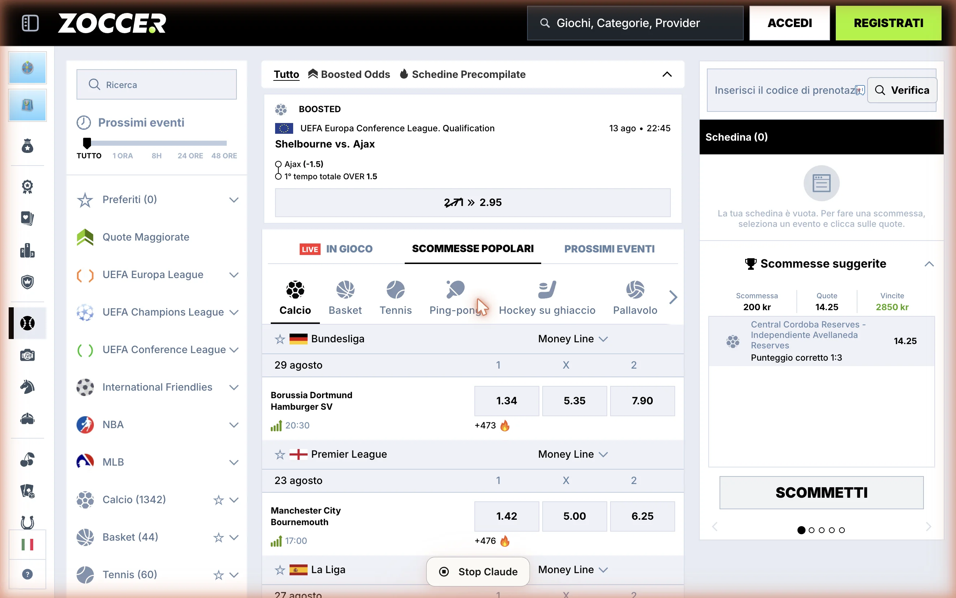This screenshot has width=956, height=598.
Task: Favorite the La Liga star
Action: coord(280,570)
